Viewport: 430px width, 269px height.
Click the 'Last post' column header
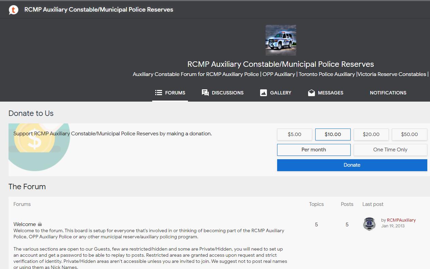click(x=373, y=204)
